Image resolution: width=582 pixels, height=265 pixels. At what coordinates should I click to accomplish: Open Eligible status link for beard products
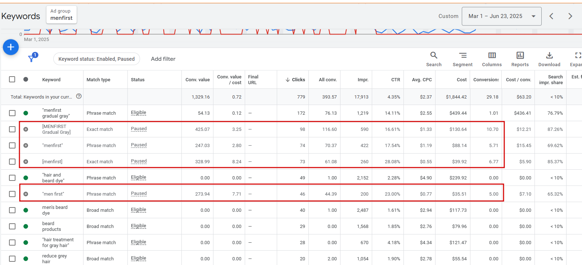[139, 226]
